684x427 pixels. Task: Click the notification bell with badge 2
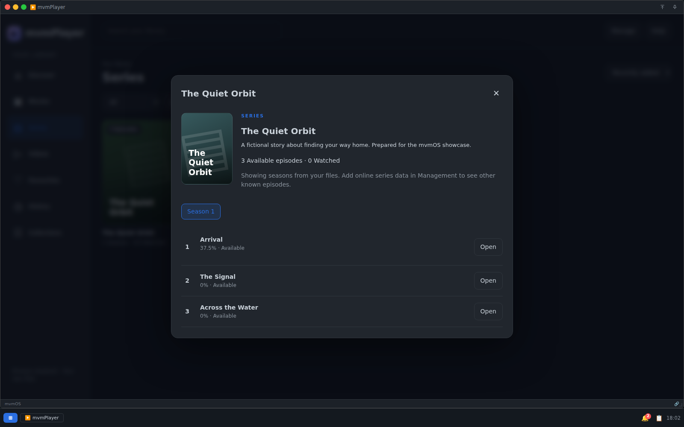tap(646, 418)
